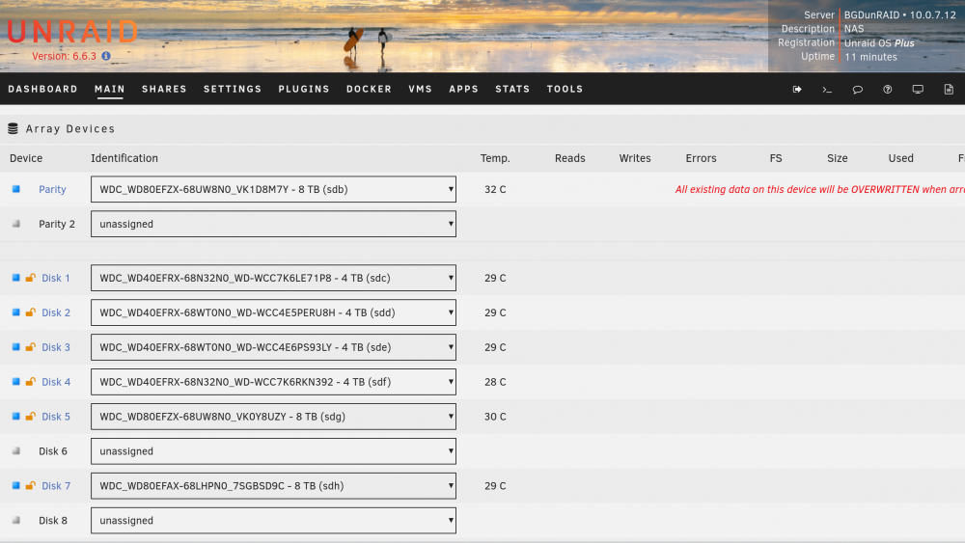Click the logout icon in the nav bar

pyautogui.click(x=797, y=89)
